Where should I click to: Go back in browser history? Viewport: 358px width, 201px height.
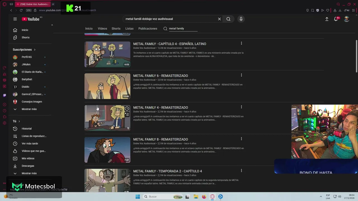pos(11,10)
